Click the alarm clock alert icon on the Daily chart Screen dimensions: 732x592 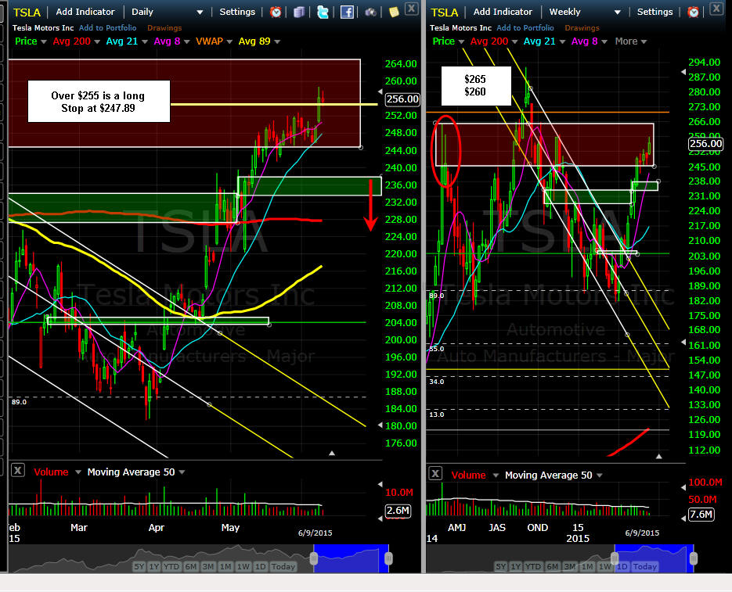(x=276, y=12)
